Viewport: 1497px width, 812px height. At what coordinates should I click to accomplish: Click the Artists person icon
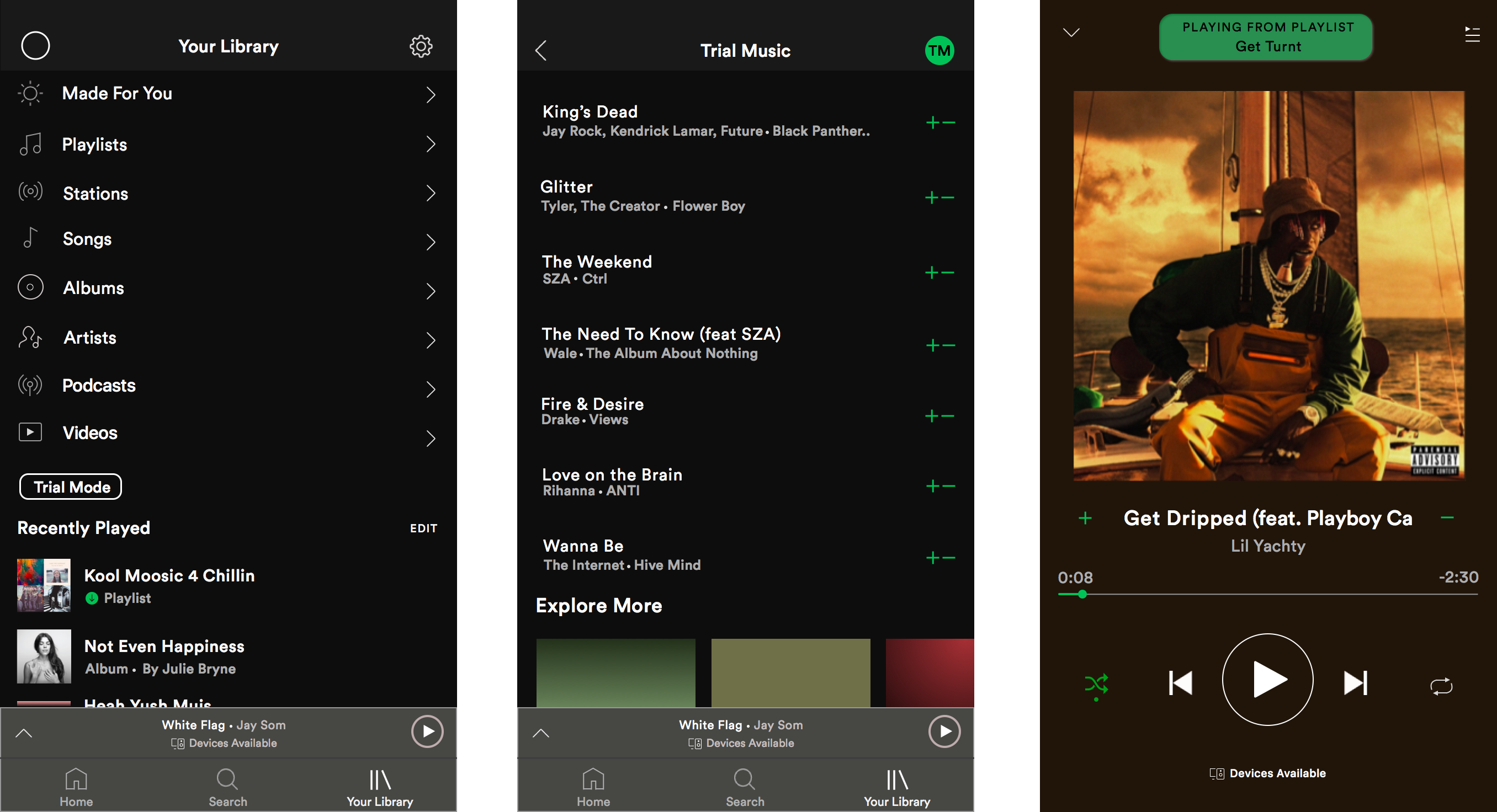pyautogui.click(x=30, y=337)
